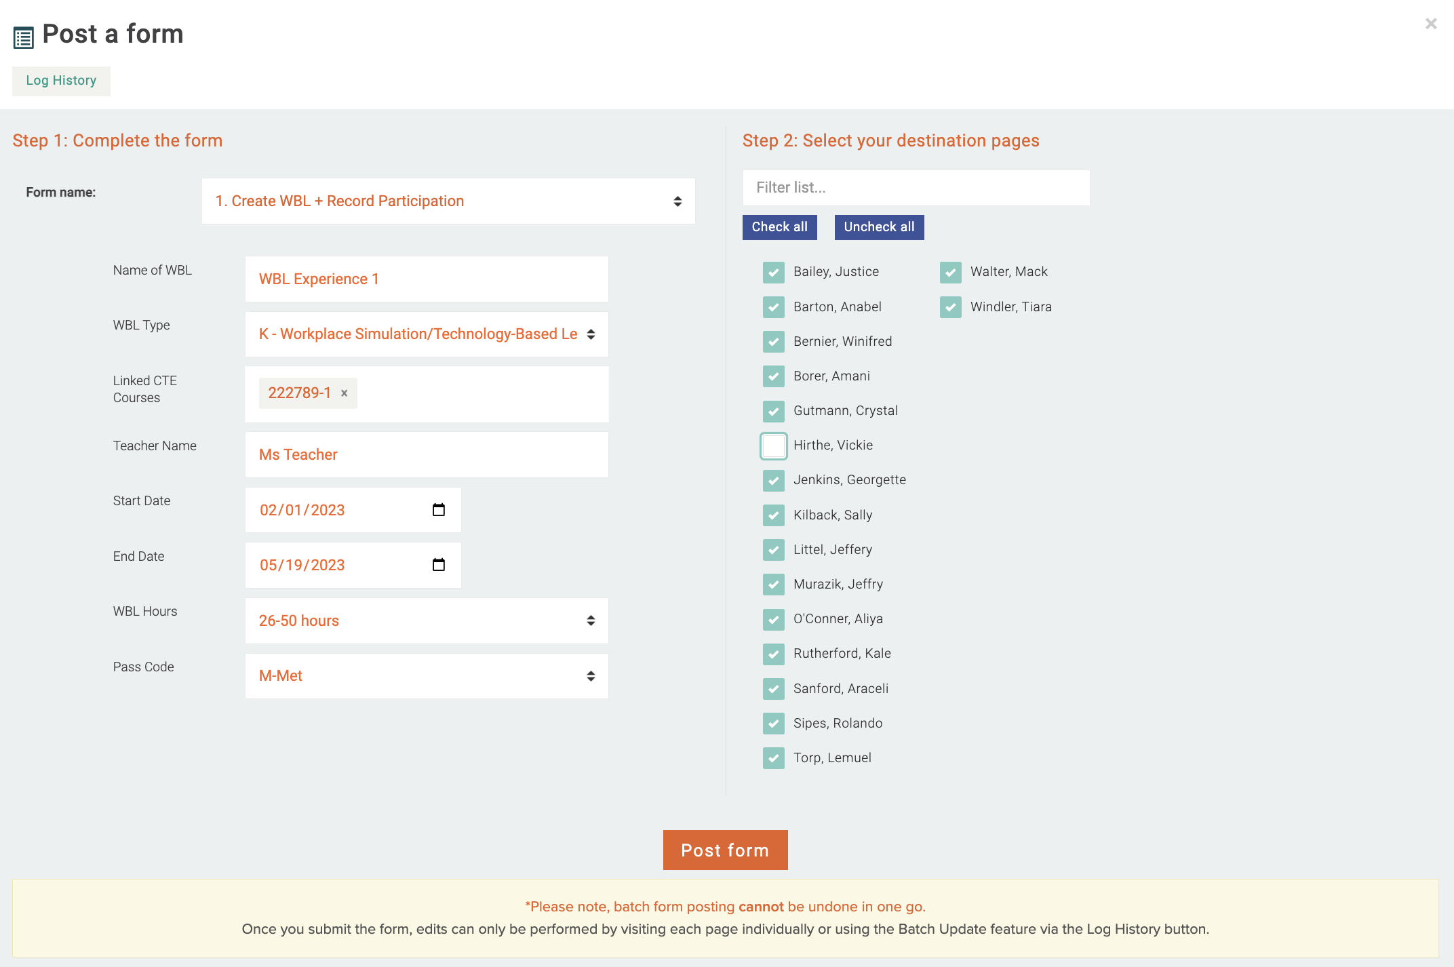The height and width of the screenshot is (967, 1454).
Task: Open the End Date calendar picker icon
Action: click(x=439, y=565)
